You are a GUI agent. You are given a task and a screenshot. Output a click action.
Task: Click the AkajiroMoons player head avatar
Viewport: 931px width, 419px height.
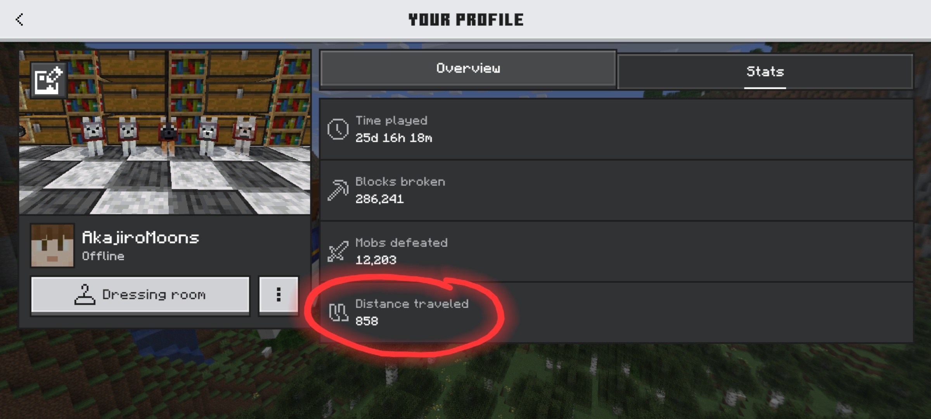(x=52, y=245)
